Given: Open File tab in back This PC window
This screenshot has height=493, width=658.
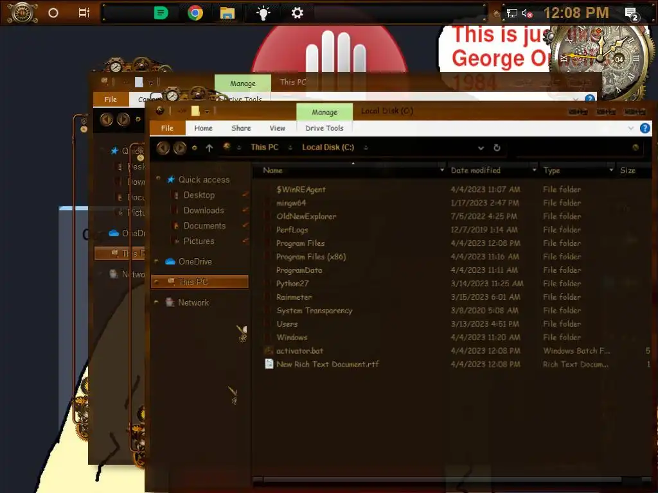Looking at the screenshot, I should coord(111,99).
